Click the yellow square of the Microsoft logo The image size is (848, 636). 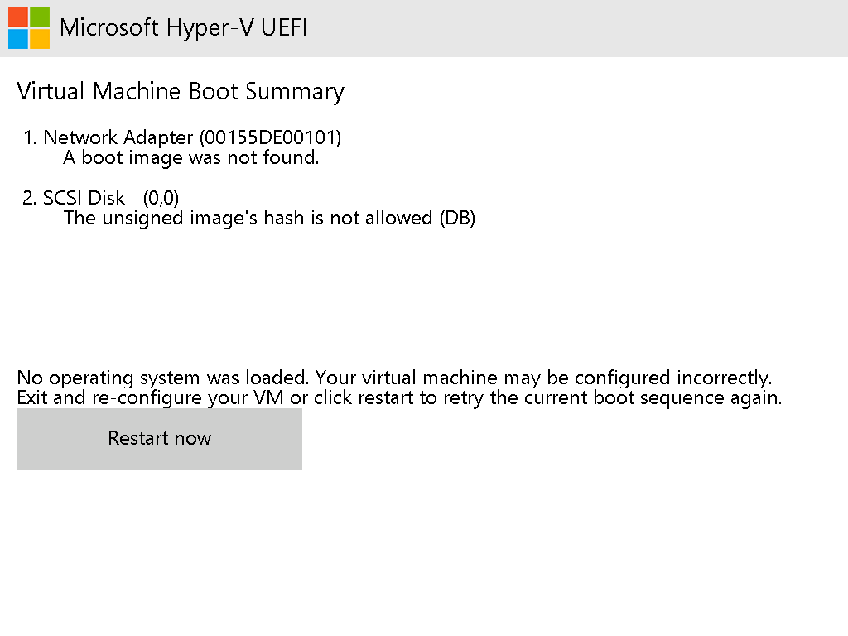coord(39,39)
